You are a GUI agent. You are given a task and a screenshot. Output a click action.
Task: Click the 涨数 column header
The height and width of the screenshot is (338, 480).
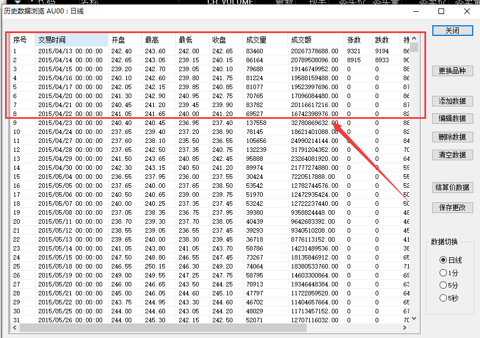pos(358,40)
